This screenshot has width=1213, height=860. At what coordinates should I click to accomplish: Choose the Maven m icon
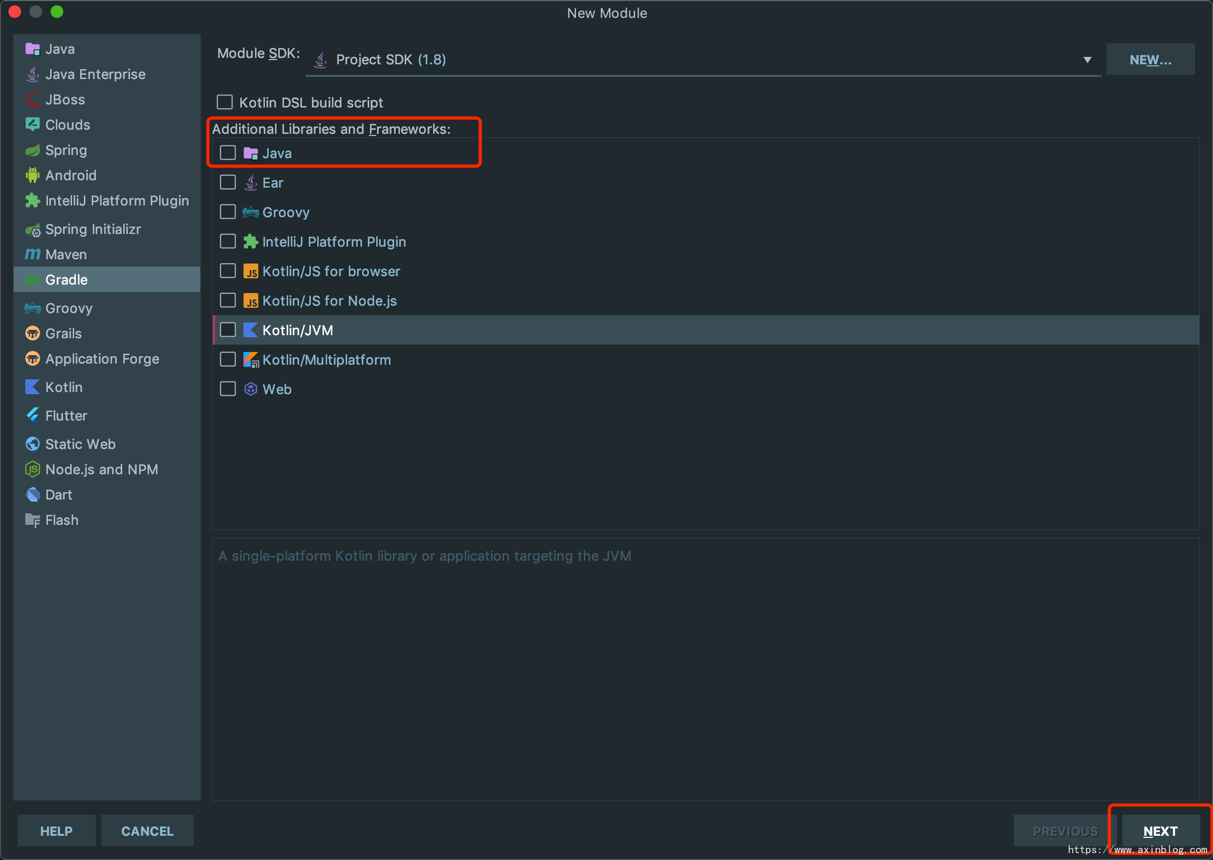[32, 254]
